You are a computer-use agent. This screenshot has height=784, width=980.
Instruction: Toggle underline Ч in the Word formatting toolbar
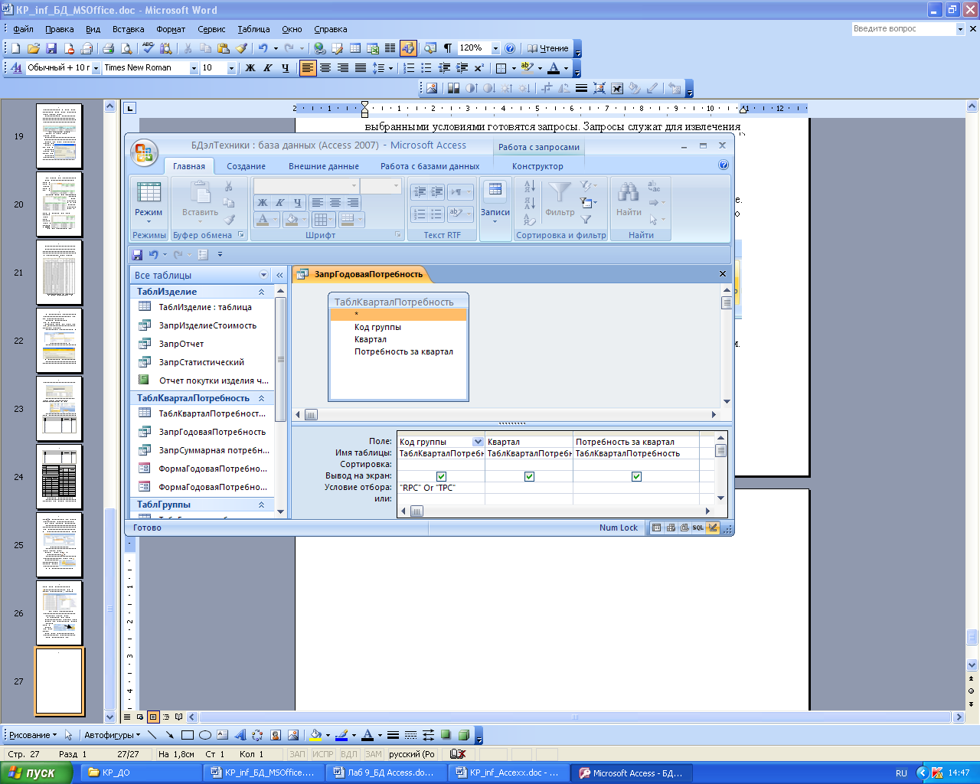pos(285,68)
